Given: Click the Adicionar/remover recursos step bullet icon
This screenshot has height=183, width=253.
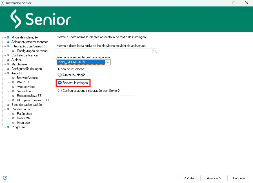Looking at the screenshot, I should point(8,42).
